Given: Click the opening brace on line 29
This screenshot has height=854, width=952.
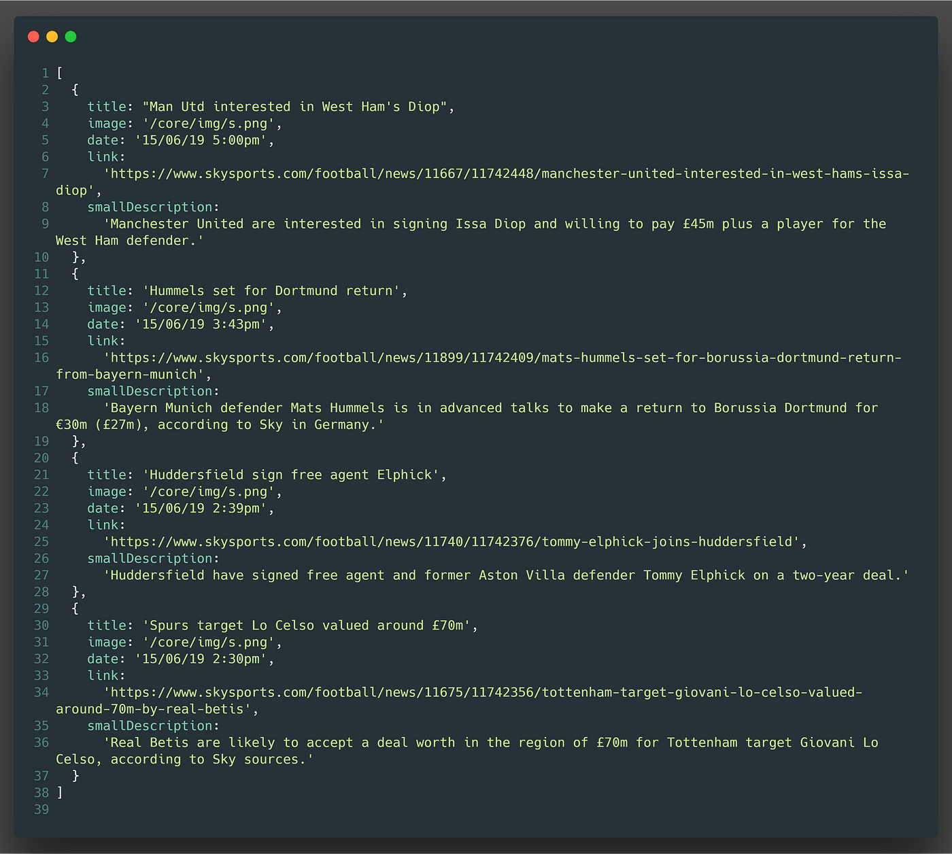Looking at the screenshot, I should point(75,609).
